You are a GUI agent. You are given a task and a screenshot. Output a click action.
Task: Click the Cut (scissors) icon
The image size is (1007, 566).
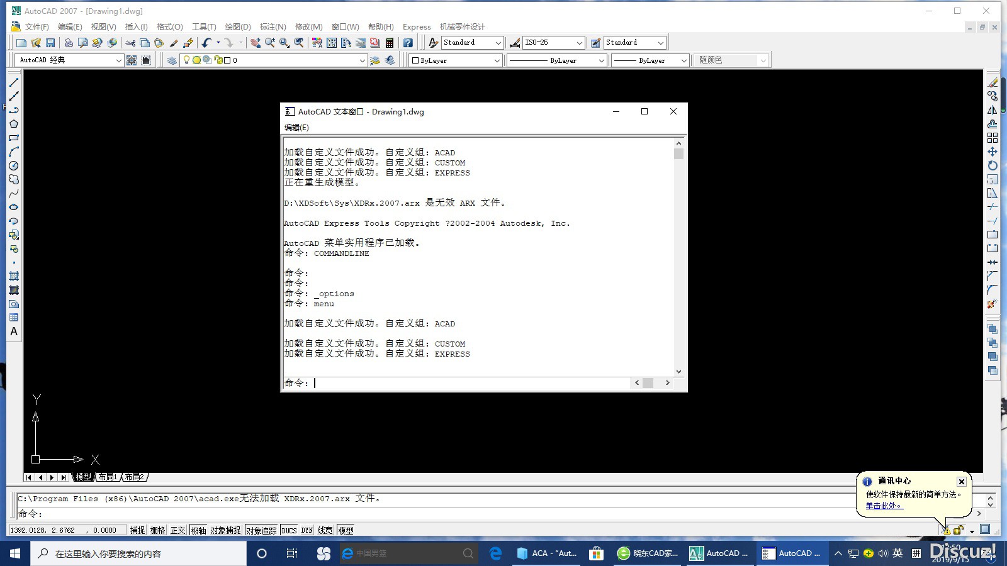click(x=130, y=43)
